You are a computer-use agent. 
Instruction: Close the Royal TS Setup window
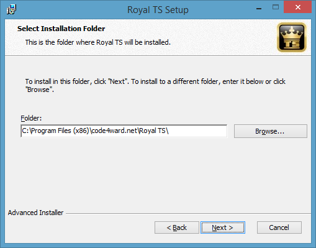pyautogui.click(x=298, y=7)
